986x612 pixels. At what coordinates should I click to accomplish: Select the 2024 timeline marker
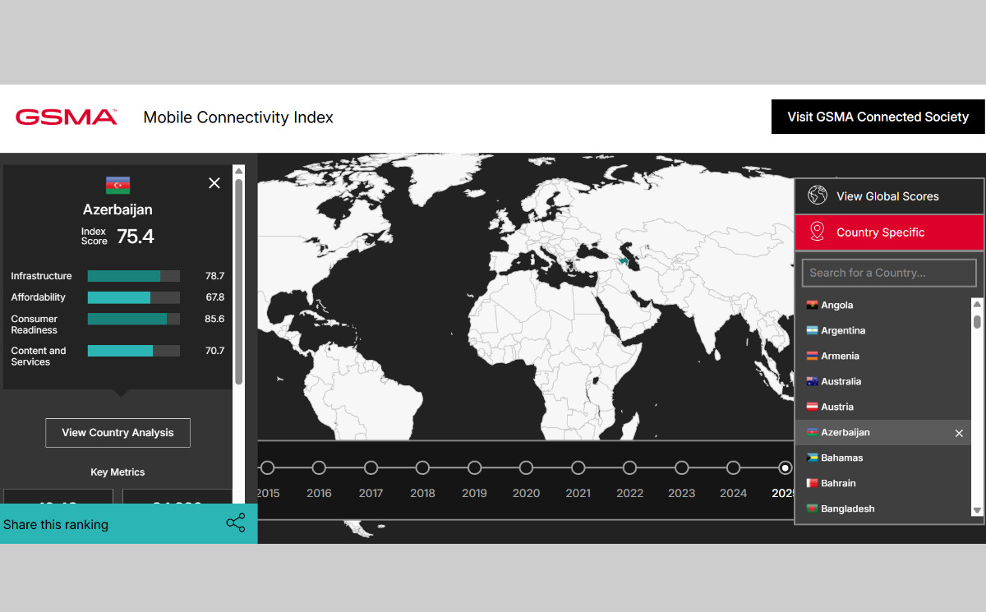733,467
